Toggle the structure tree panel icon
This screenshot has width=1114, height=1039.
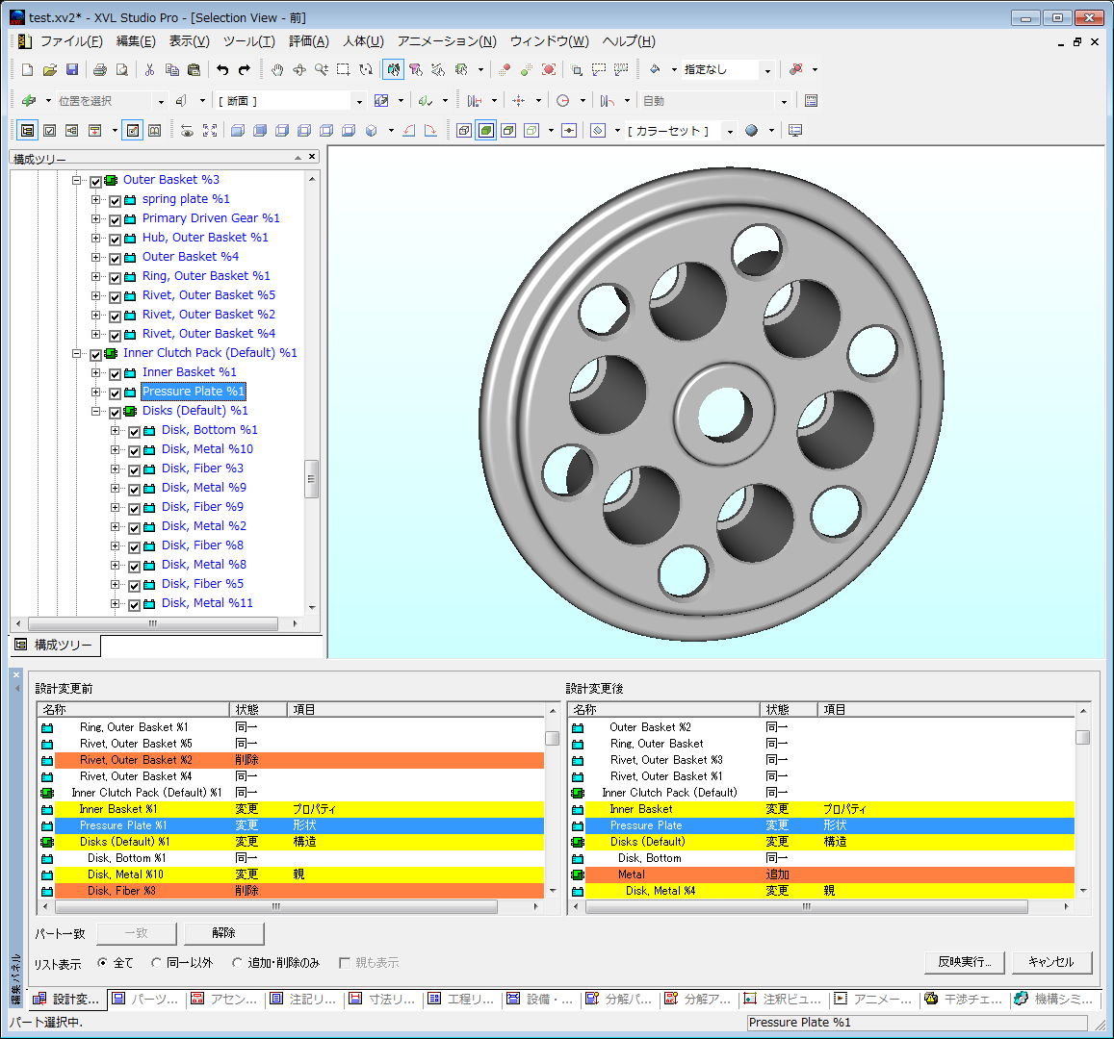pyautogui.click(x=27, y=131)
